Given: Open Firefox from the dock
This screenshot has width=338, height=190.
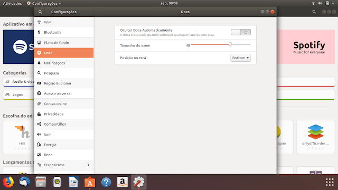Looking at the screenshot, I should (x=8, y=182).
